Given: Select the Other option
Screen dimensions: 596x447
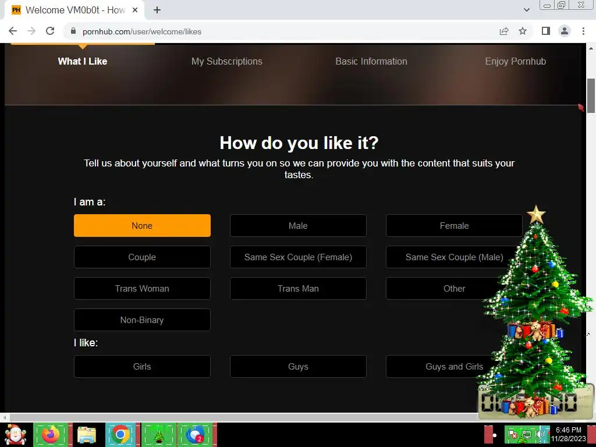Looking at the screenshot, I should [x=454, y=289].
